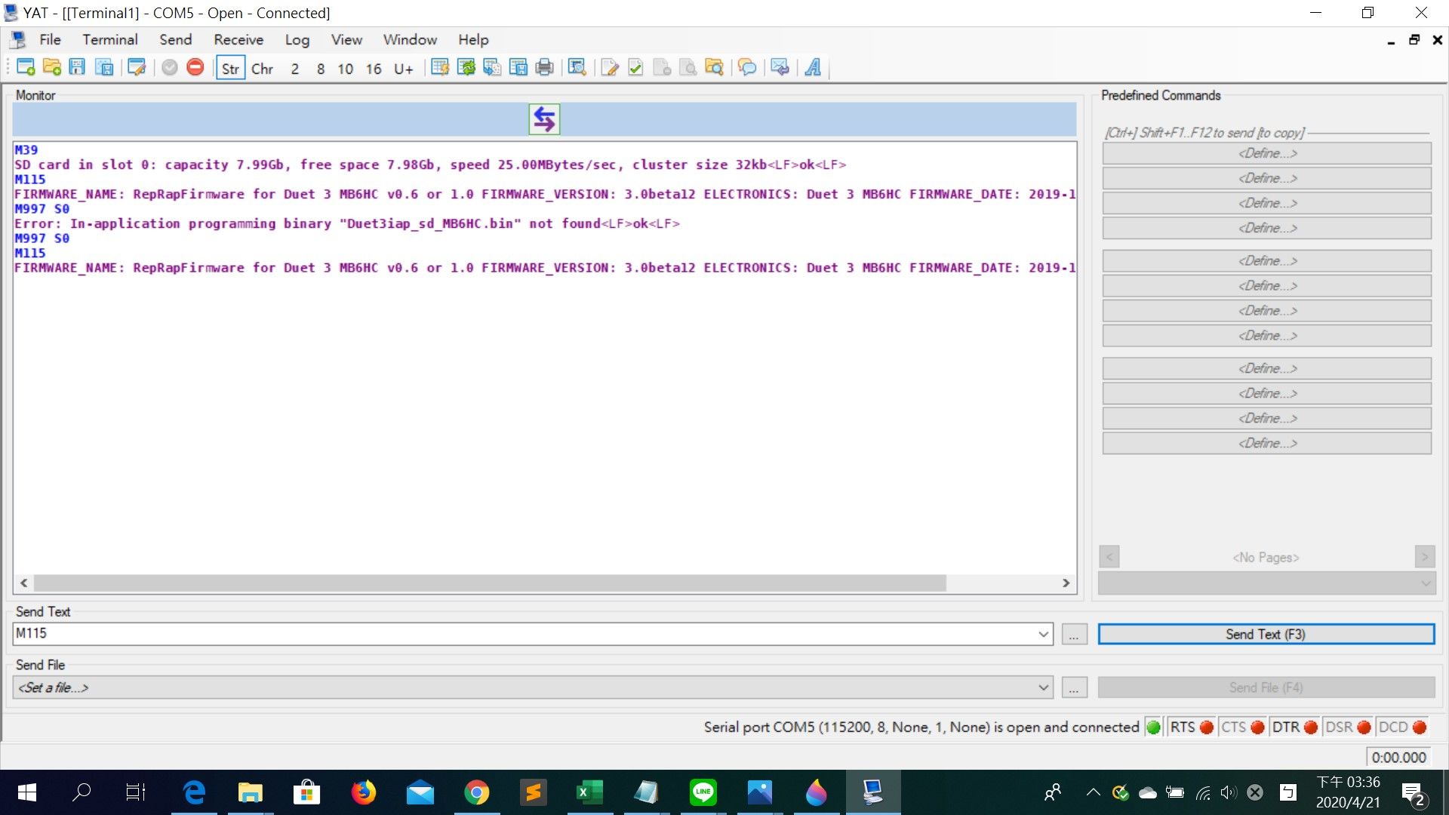Switch radix to binary 2
The image size is (1449, 815).
tap(294, 68)
